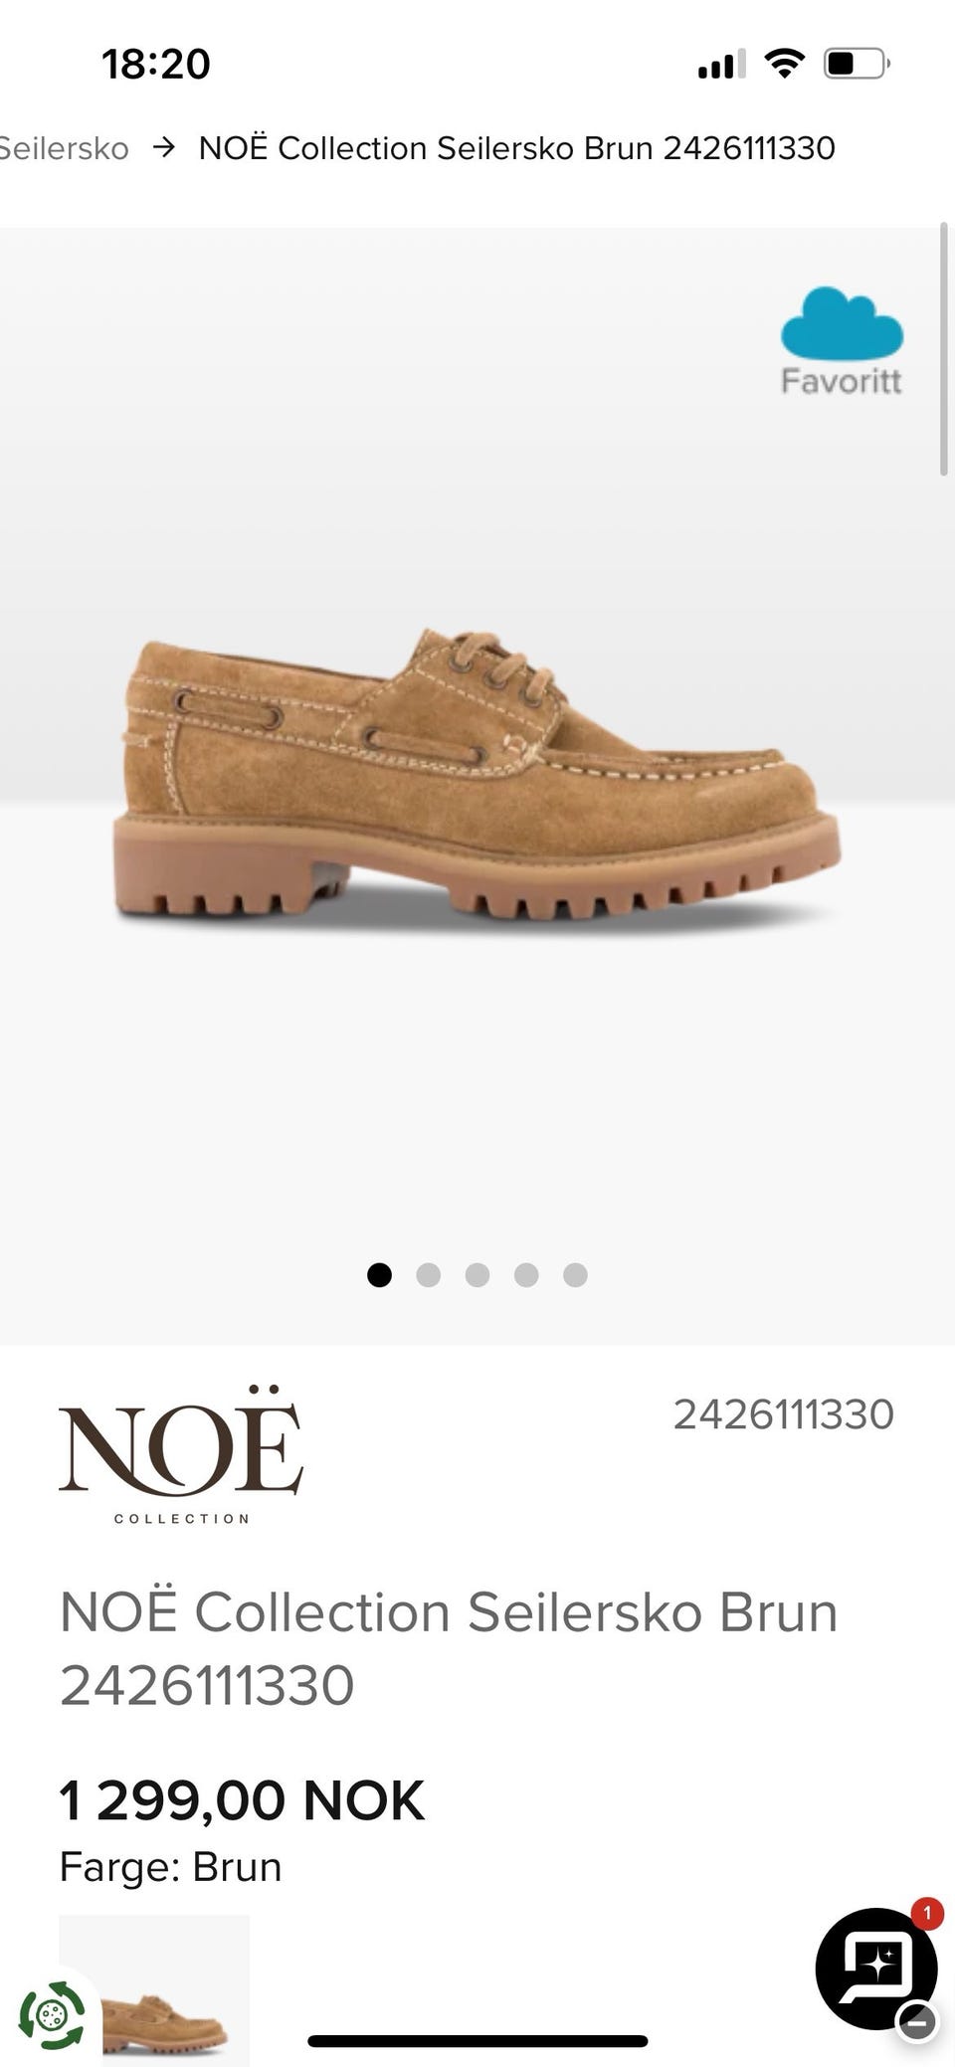The width and height of the screenshot is (955, 2067).
Task: Tap the battery status icon
Action: tap(856, 64)
